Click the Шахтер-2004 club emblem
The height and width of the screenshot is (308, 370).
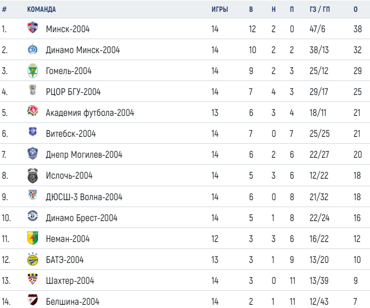click(33, 279)
